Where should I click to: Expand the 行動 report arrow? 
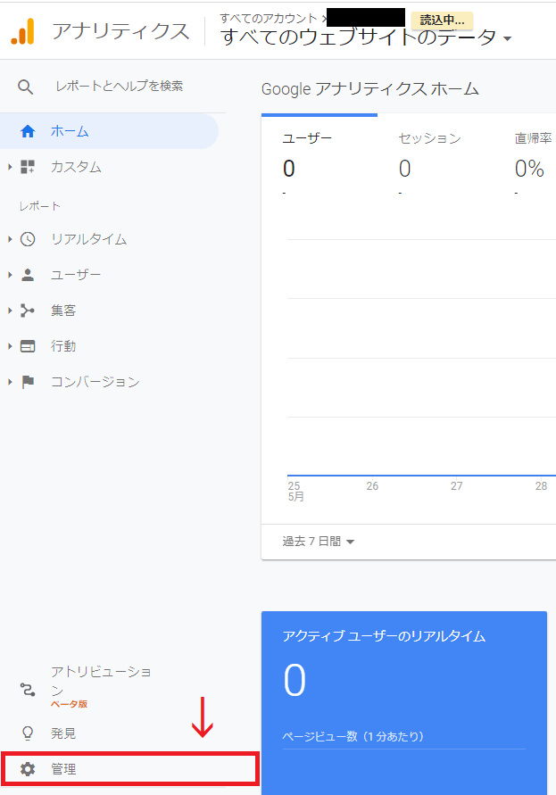point(10,346)
